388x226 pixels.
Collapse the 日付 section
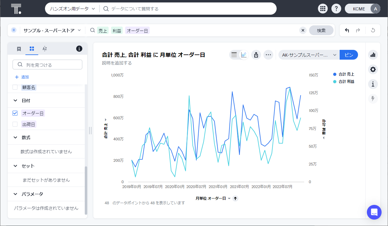[15, 100]
